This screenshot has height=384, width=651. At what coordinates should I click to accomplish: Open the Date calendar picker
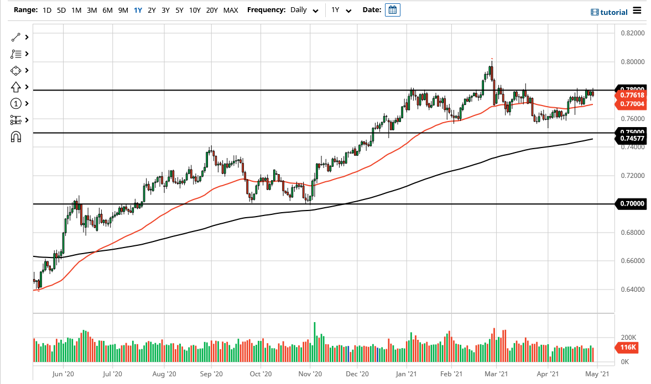393,9
